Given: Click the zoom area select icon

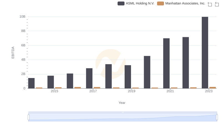Looking at the screenshot, I should (210, 4).
